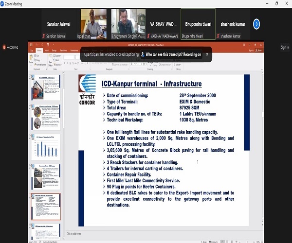Click the Comments icon in status bar

coord(214,242)
